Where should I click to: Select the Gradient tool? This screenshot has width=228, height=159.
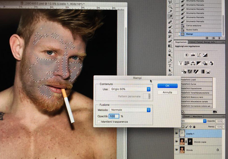point(170,46)
